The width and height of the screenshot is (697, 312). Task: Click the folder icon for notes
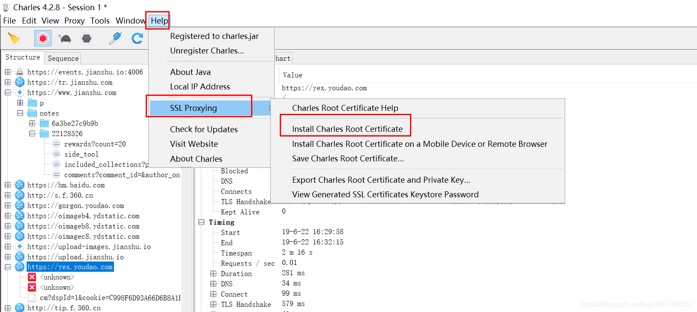point(32,113)
